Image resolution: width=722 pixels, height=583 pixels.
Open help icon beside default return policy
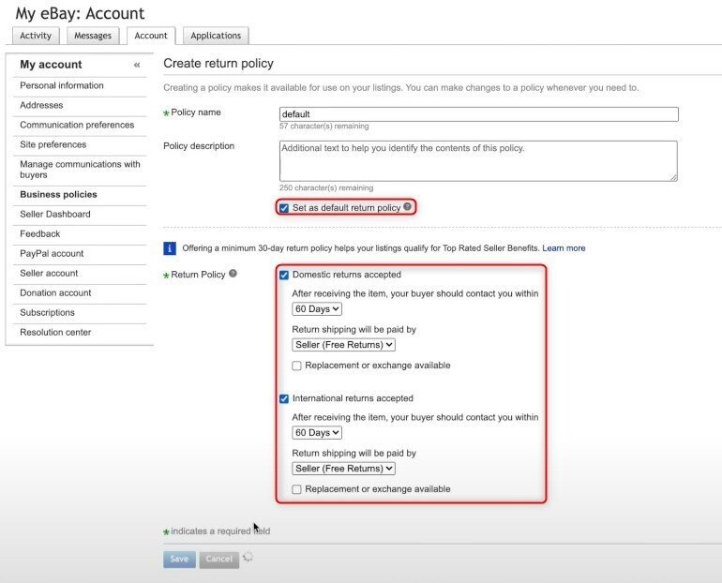408,206
